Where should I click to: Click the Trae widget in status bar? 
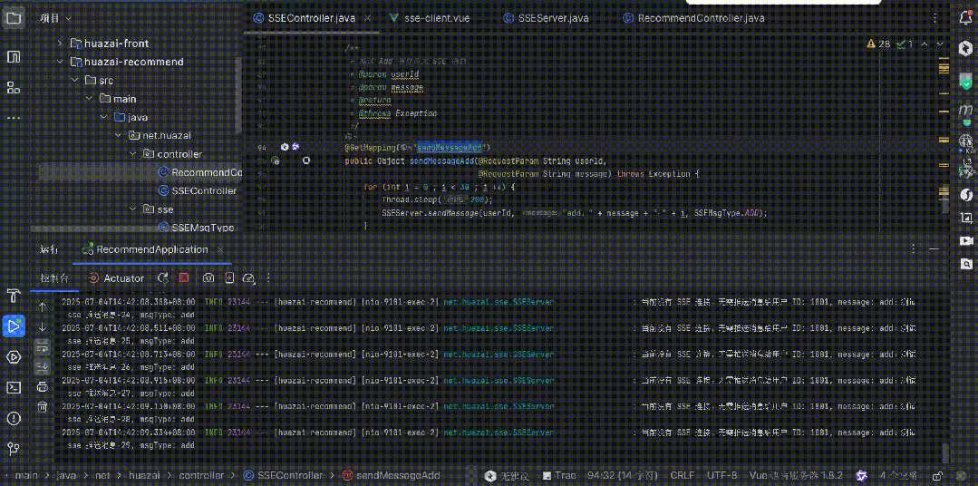pos(561,475)
